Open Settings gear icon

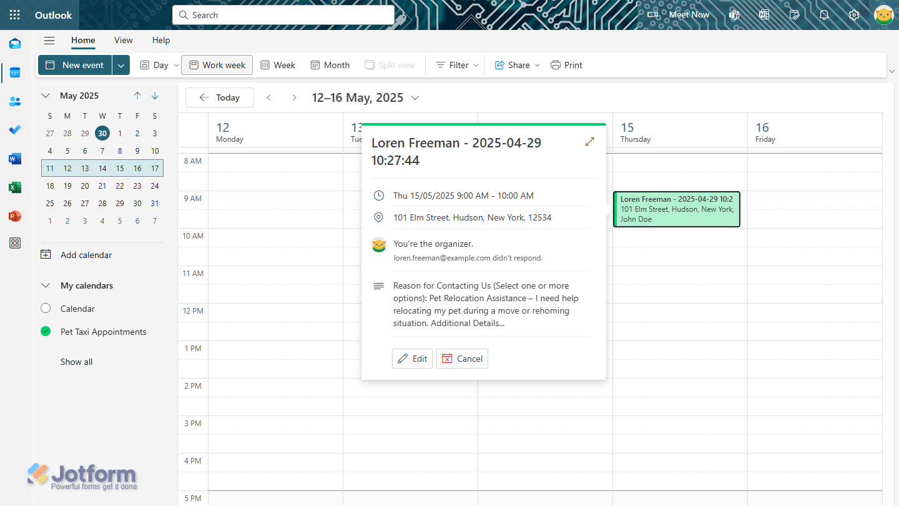click(x=854, y=15)
